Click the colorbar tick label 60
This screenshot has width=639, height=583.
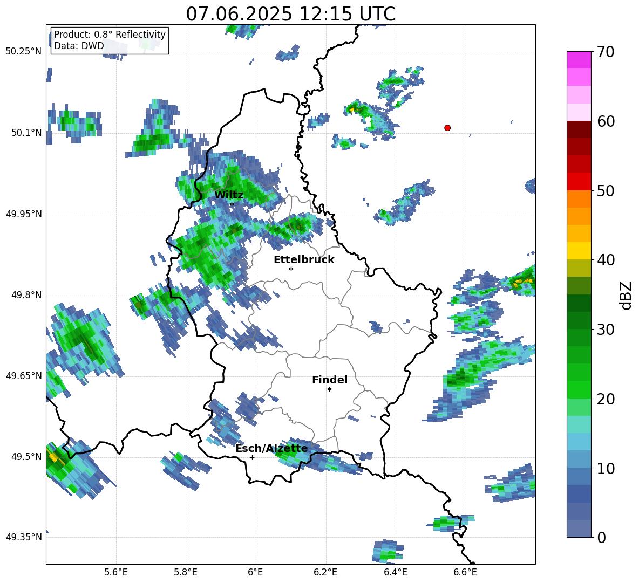(605, 121)
